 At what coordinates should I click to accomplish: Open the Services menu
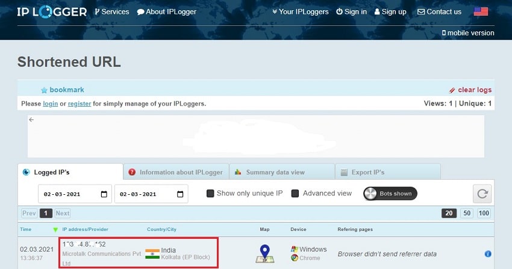pos(112,11)
